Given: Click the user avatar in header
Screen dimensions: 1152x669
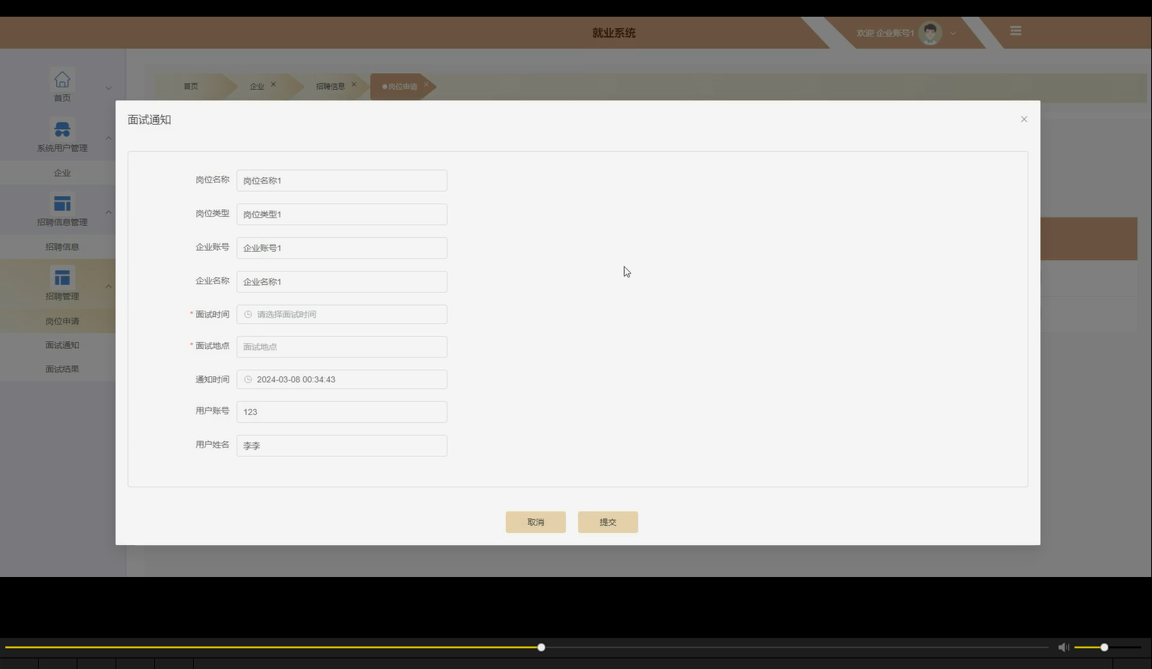Looking at the screenshot, I should (x=930, y=33).
